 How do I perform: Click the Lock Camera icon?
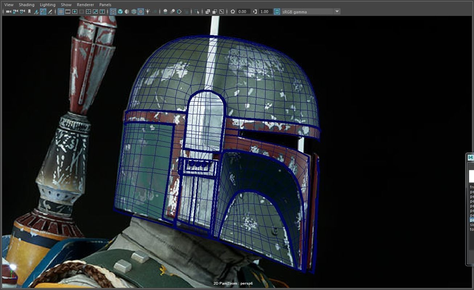[x=15, y=12]
